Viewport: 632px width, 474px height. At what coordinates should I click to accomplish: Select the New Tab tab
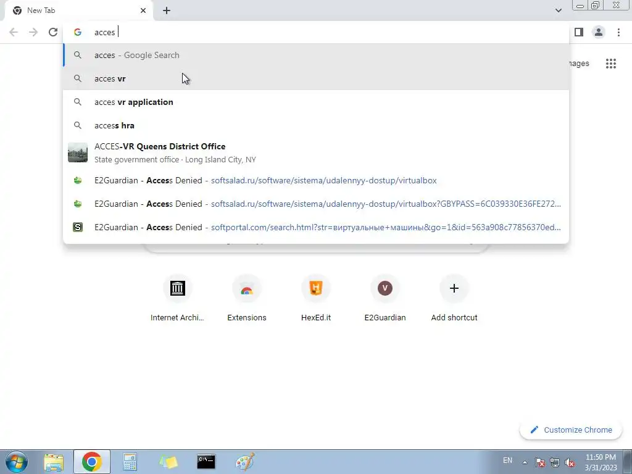[78, 10]
